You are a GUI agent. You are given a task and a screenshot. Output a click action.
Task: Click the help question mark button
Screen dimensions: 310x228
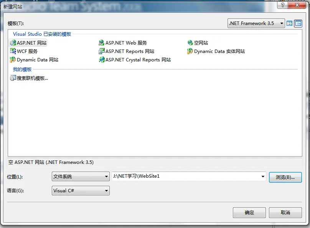click(282, 5)
